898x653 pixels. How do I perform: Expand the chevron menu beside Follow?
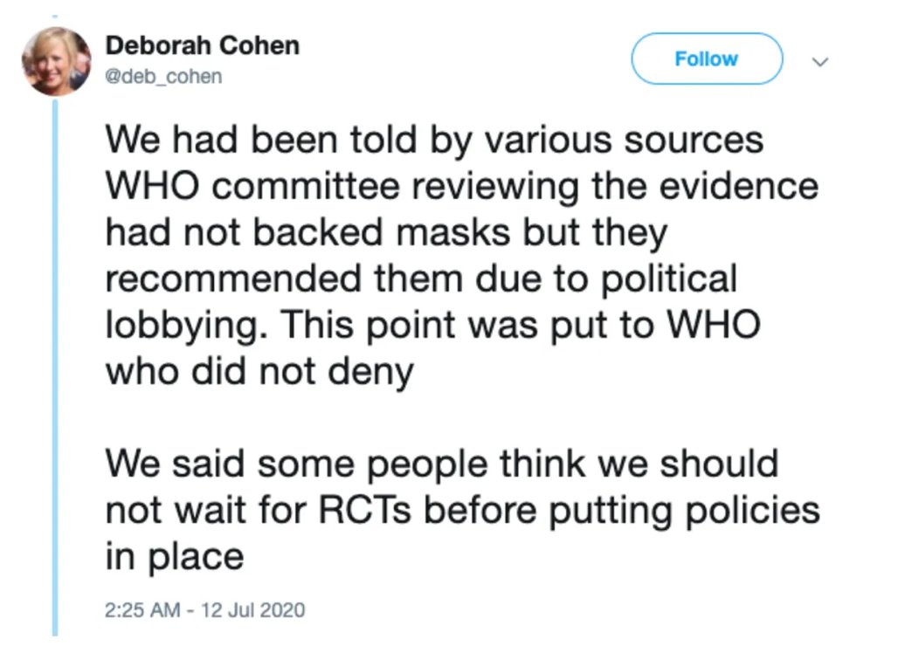tap(819, 61)
